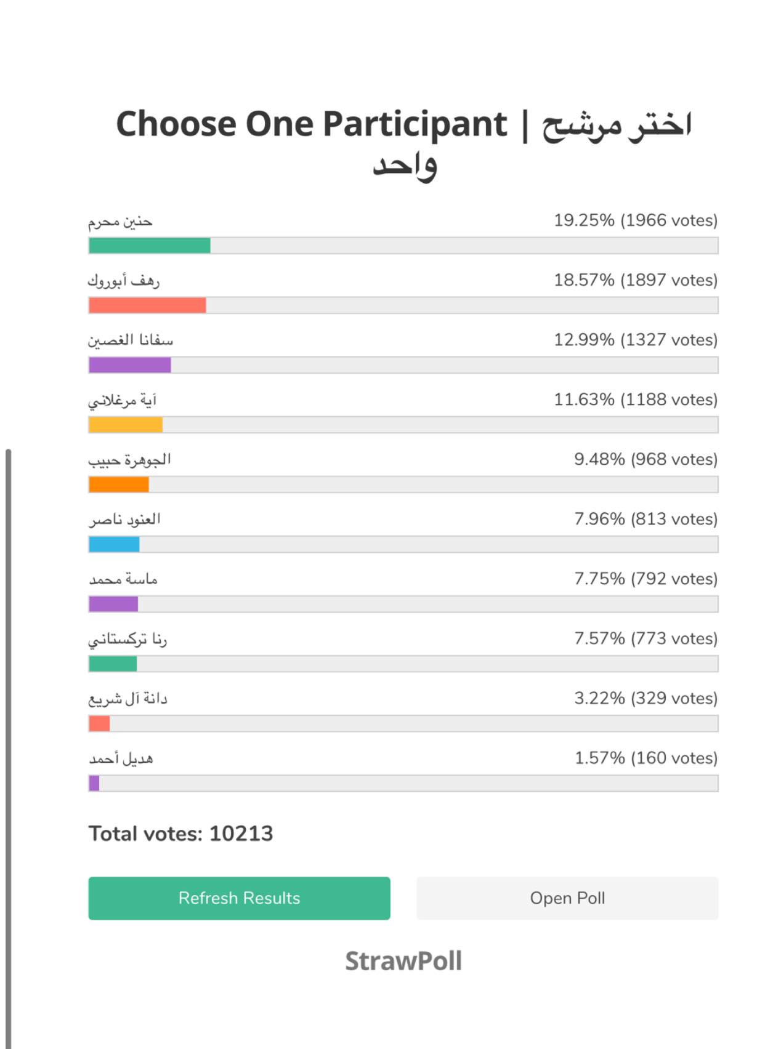Click the 160 votes percentage label

point(646,758)
